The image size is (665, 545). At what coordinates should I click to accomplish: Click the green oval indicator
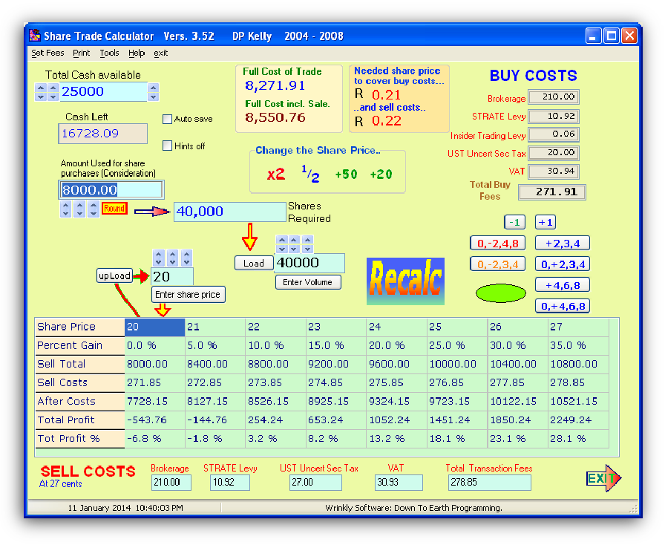(500, 293)
